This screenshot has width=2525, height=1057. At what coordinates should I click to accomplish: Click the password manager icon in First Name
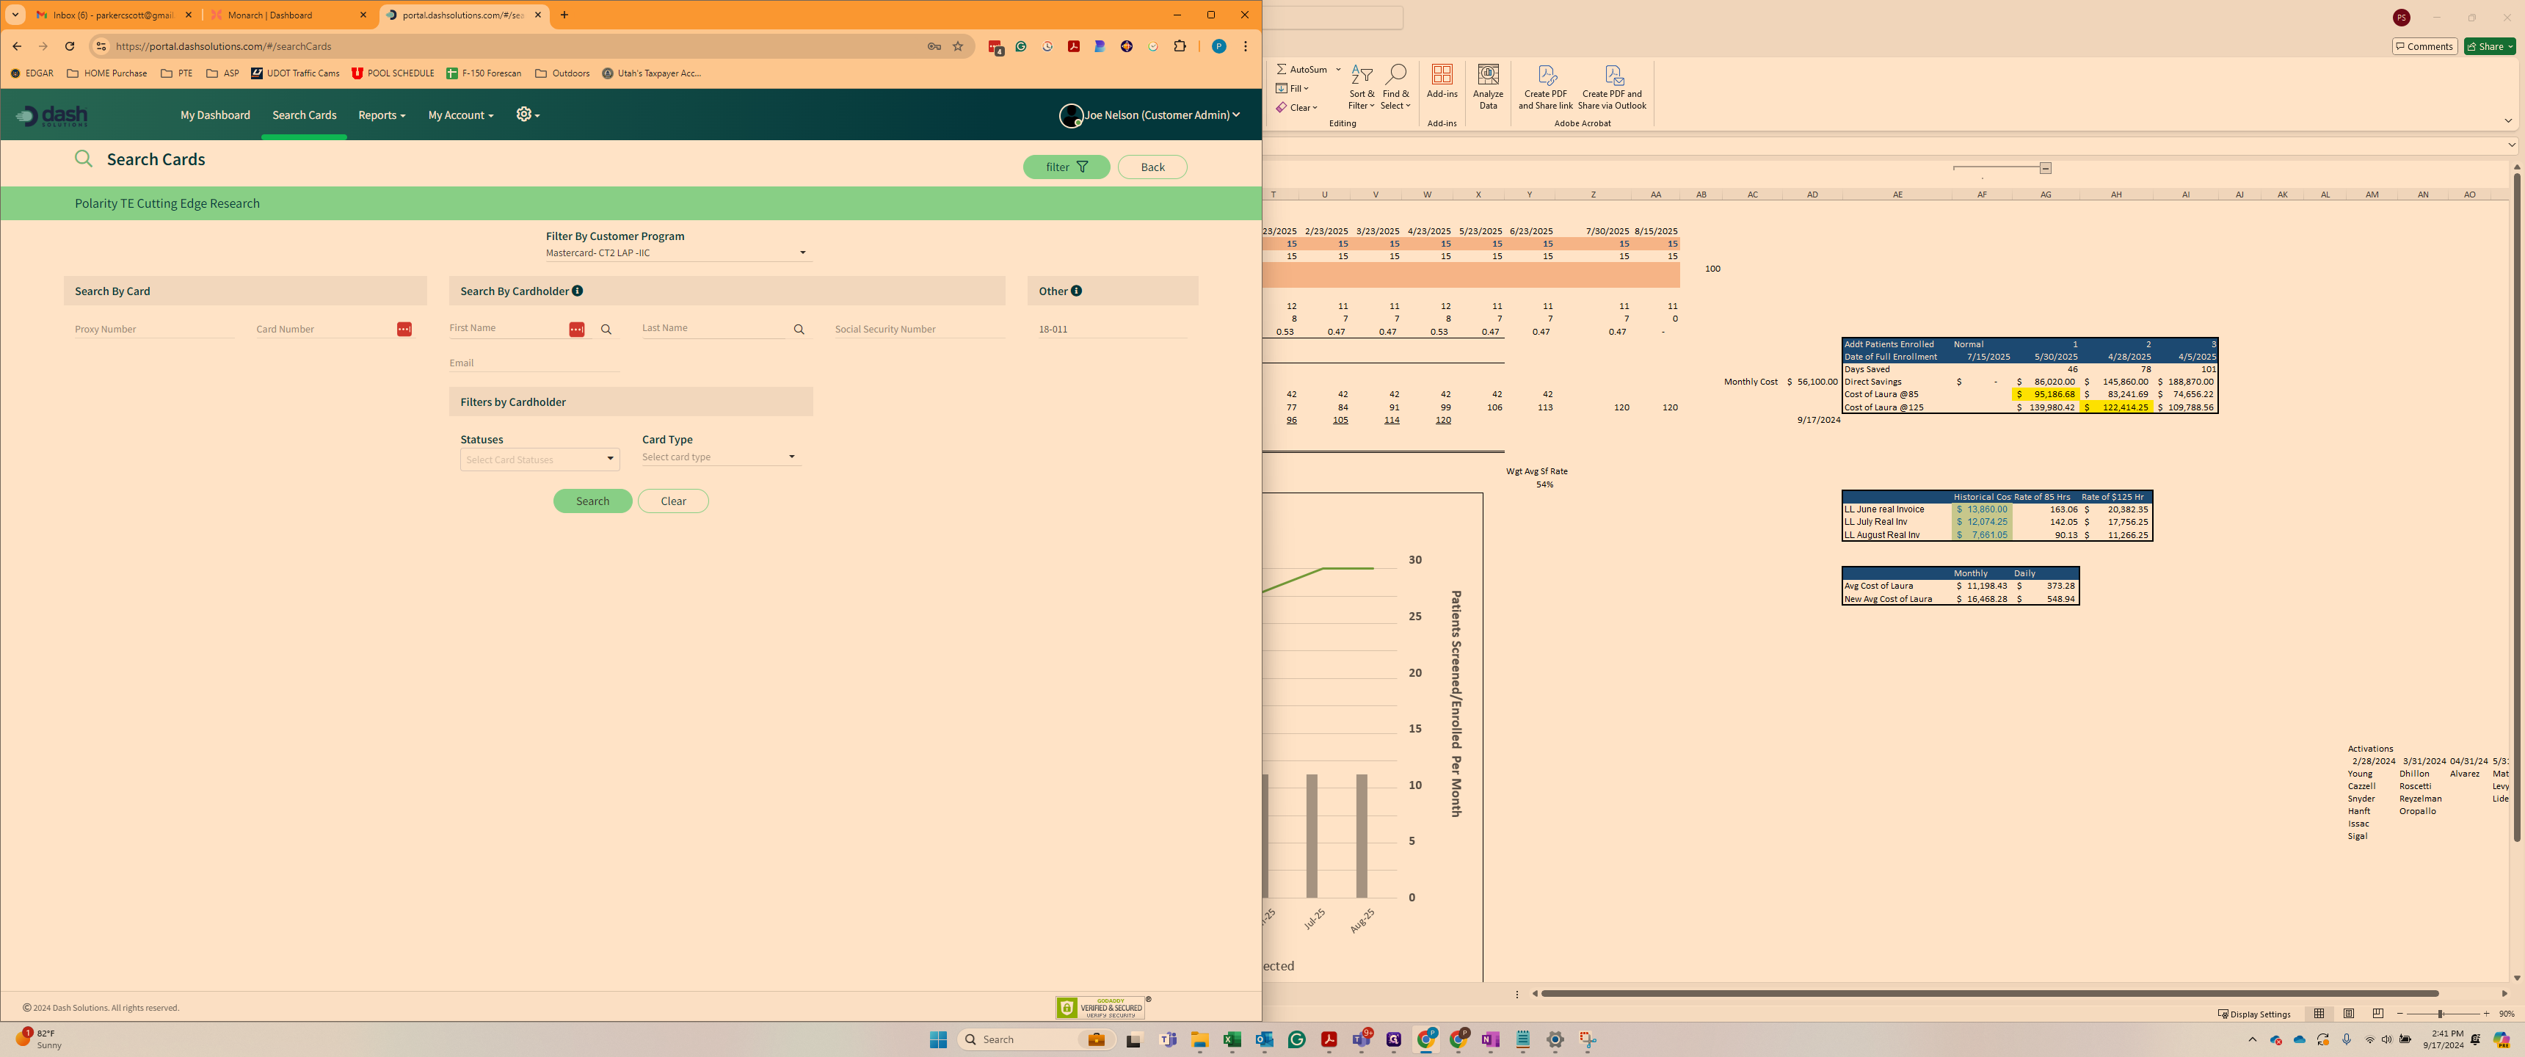[576, 330]
